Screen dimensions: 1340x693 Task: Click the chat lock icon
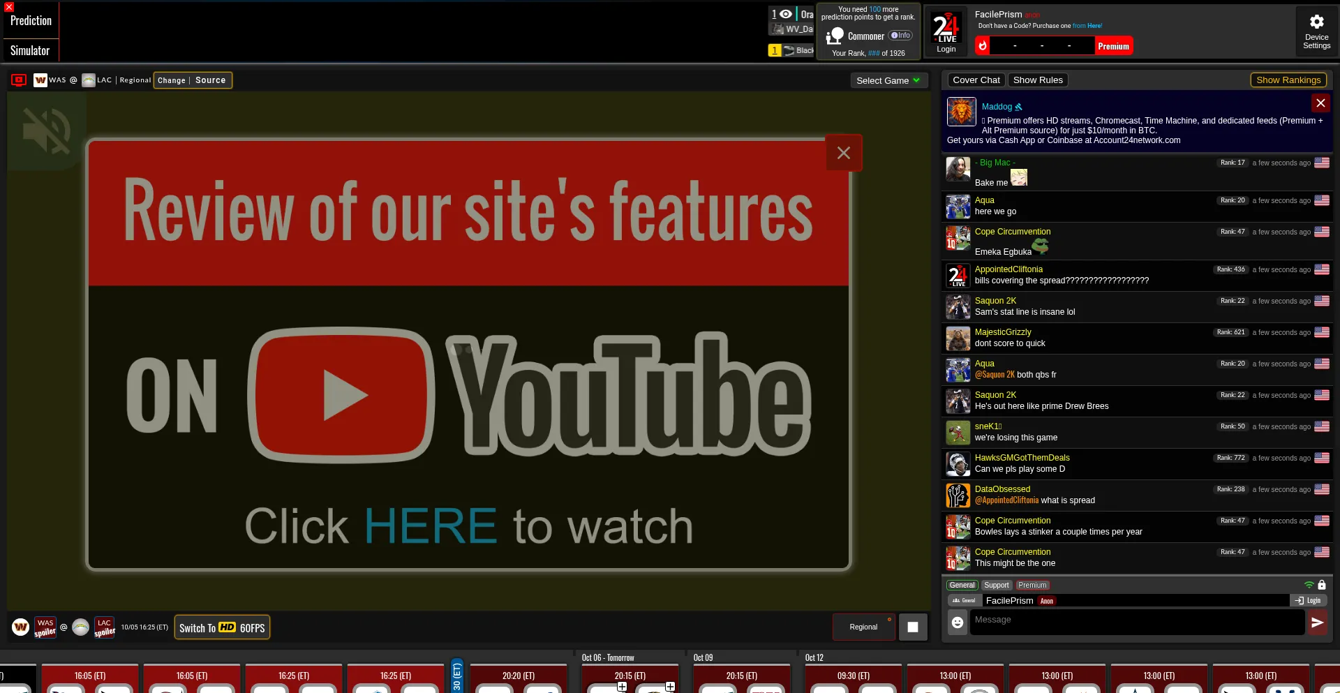click(x=1322, y=585)
